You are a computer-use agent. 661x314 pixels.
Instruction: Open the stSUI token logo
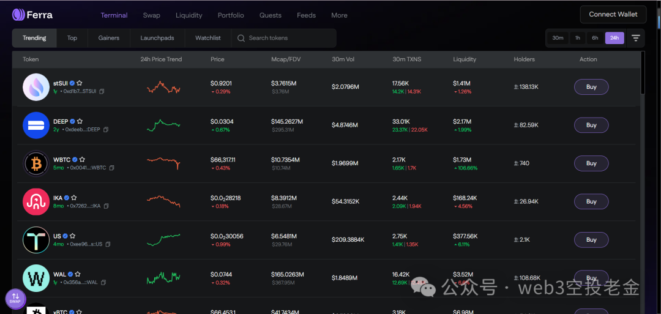pyautogui.click(x=36, y=87)
